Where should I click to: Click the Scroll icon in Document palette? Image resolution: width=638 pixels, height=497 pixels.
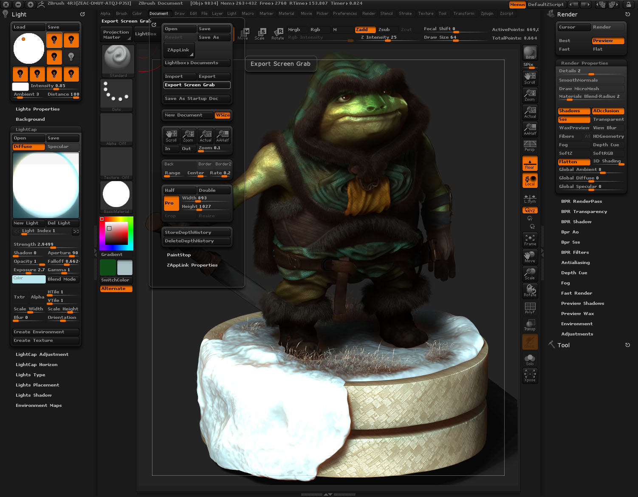tap(171, 136)
